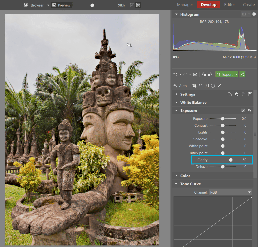258x247 pixels.
Task: Select the Crop tool
Action: (195, 86)
